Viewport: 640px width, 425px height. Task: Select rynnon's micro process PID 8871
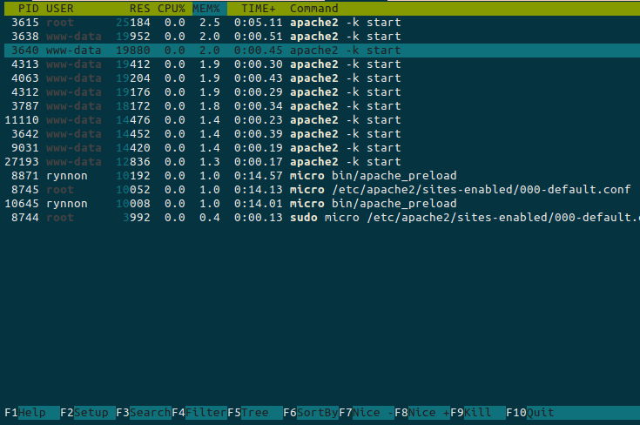tap(322, 176)
